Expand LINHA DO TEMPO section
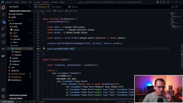Image resolution: width=183 pixels, height=103 pixels. 20,98
